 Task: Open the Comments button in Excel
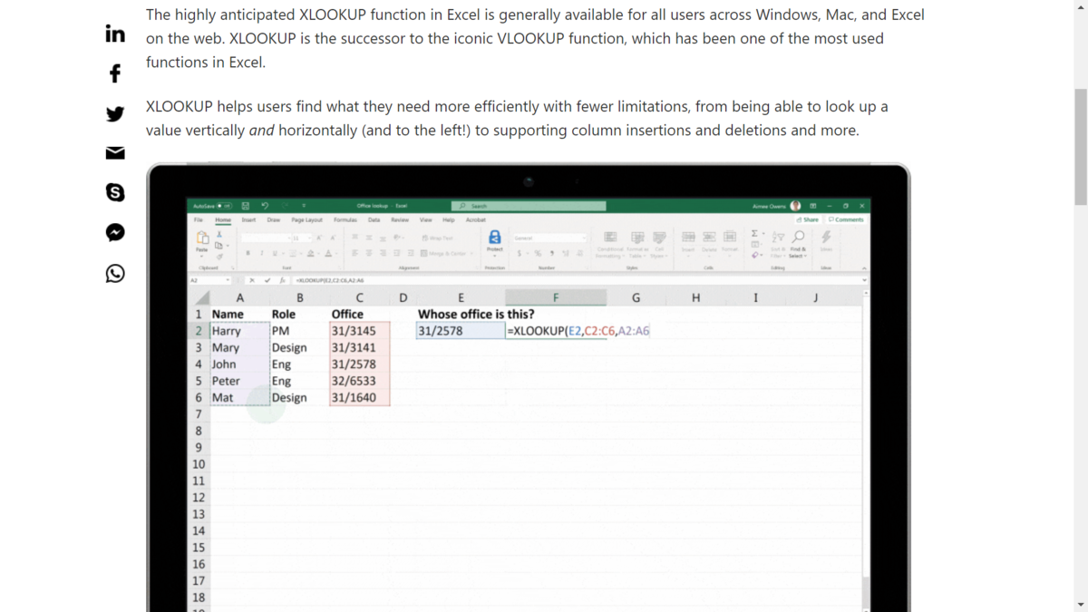(x=846, y=219)
